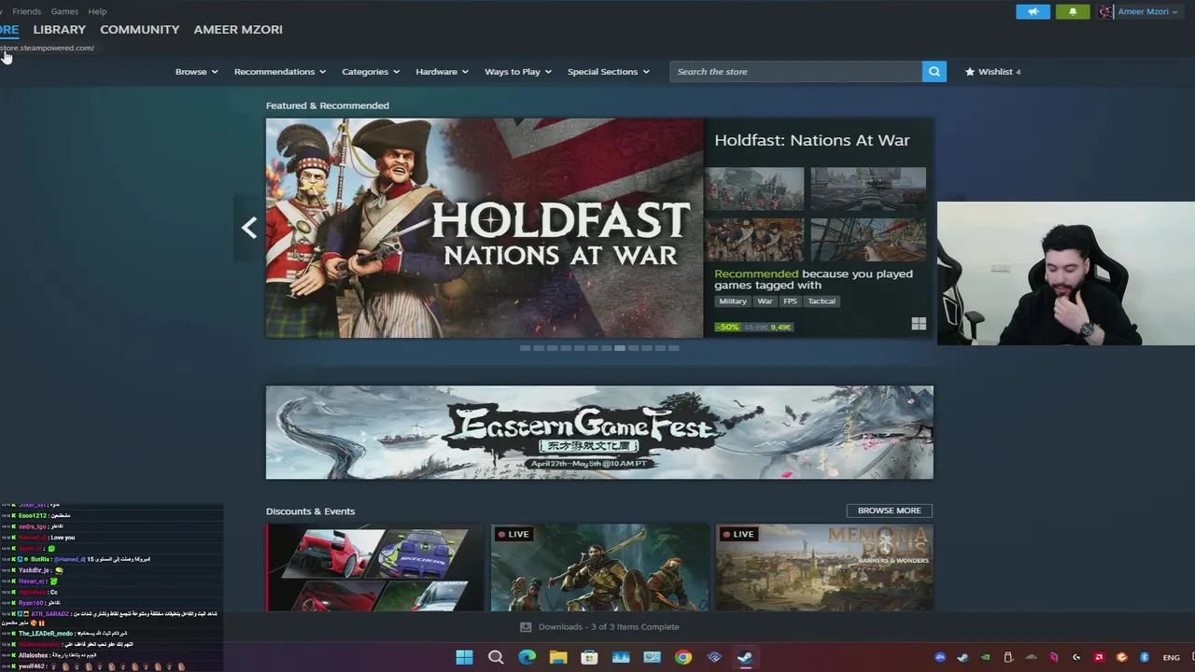The image size is (1195, 672).
Task: Open the Wishlist star link
Action: [x=992, y=72]
